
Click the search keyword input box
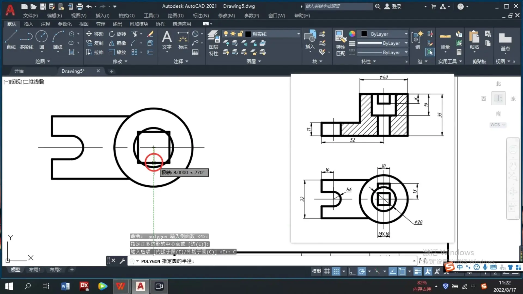click(x=338, y=6)
